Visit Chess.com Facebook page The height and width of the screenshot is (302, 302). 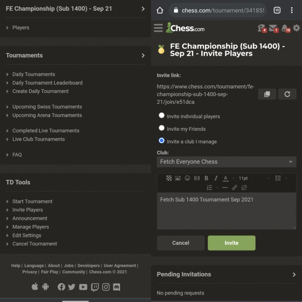coord(61,287)
